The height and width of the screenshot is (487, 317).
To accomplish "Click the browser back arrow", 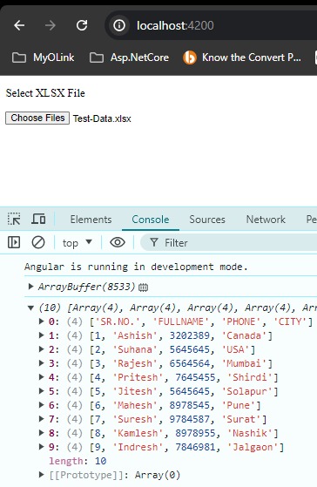I will pyautogui.click(x=19, y=25).
